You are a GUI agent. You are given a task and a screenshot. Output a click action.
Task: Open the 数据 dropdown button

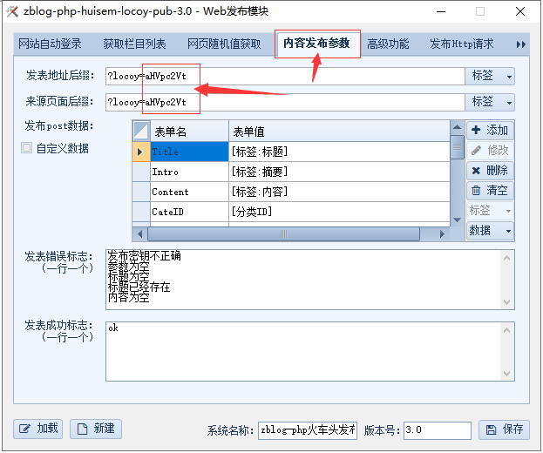[490, 231]
